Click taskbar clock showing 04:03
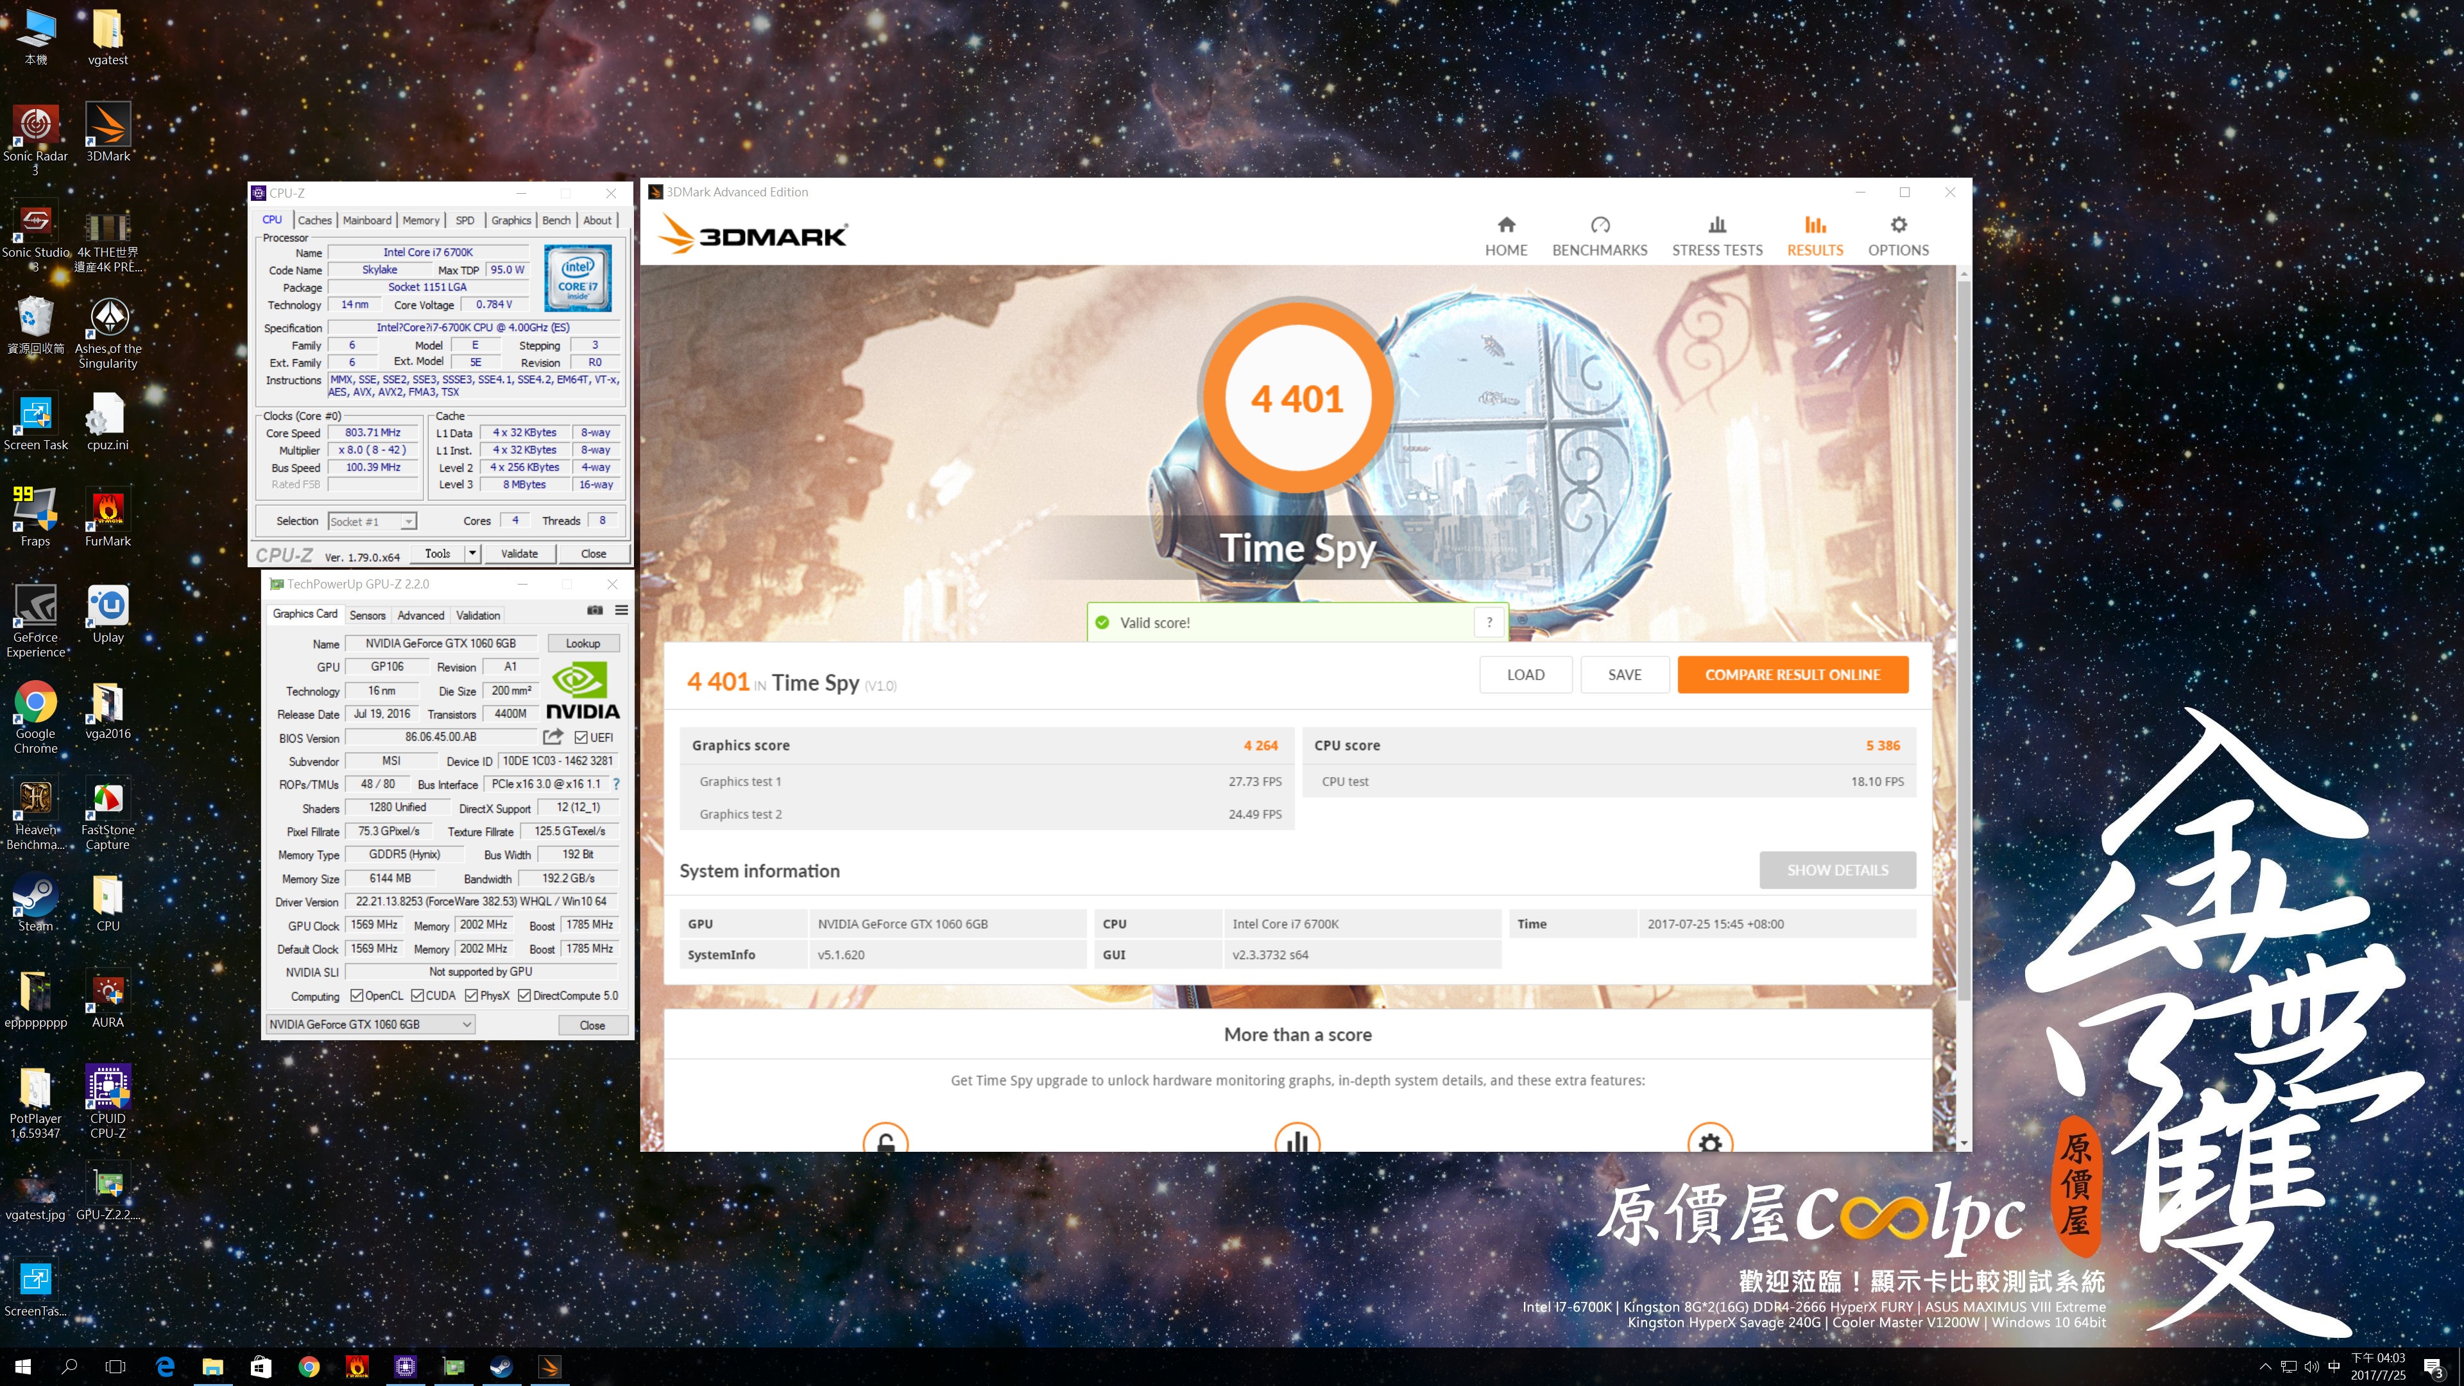 coord(2378,1367)
